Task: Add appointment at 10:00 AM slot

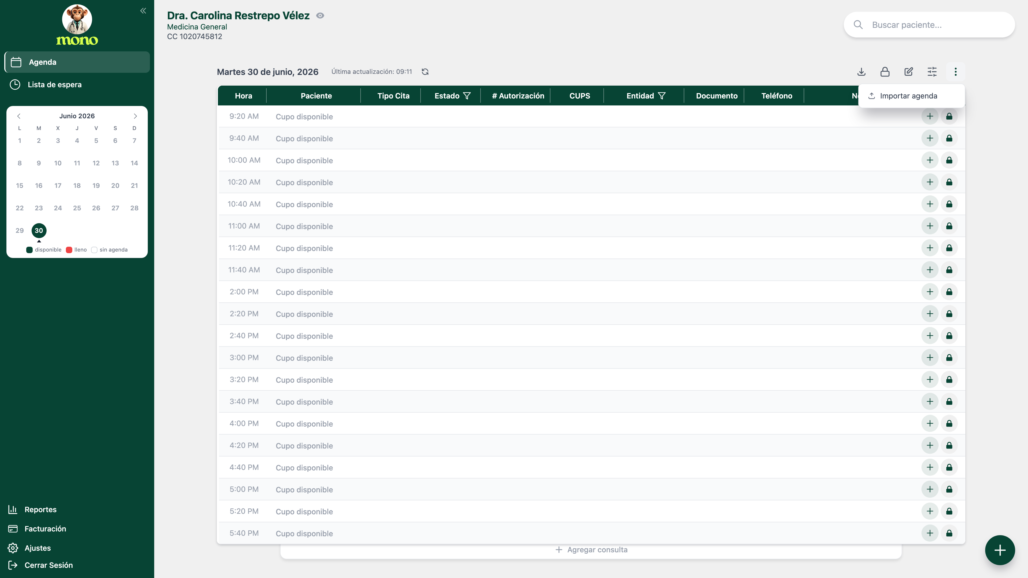Action: (930, 160)
